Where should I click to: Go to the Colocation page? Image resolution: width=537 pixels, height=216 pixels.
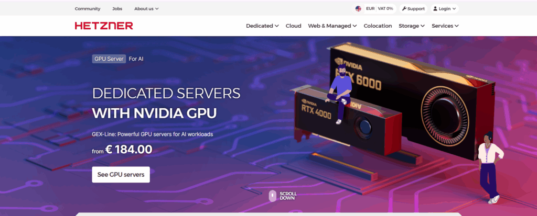coord(378,26)
